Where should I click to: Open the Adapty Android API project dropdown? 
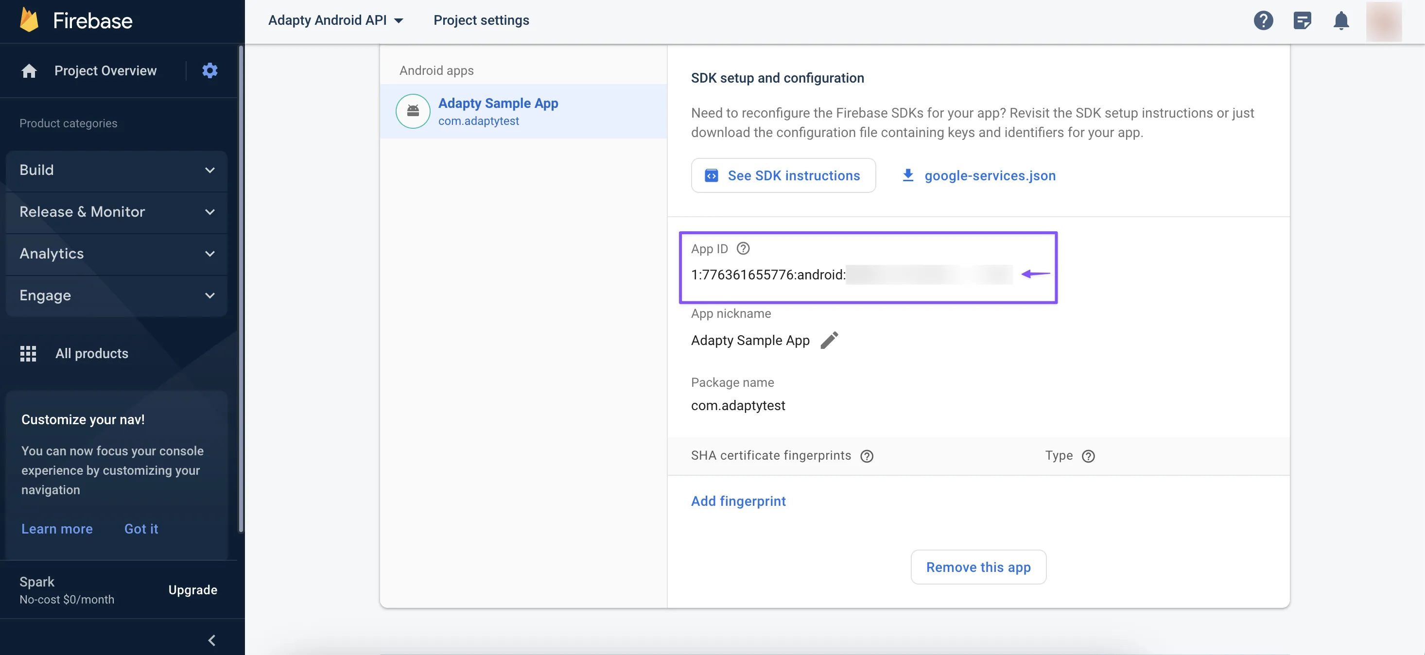point(336,20)
